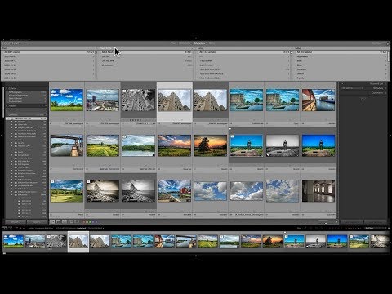The image size is (392, 294).
Task: Apply the green color label swatch
Action: tap(90, 222)
